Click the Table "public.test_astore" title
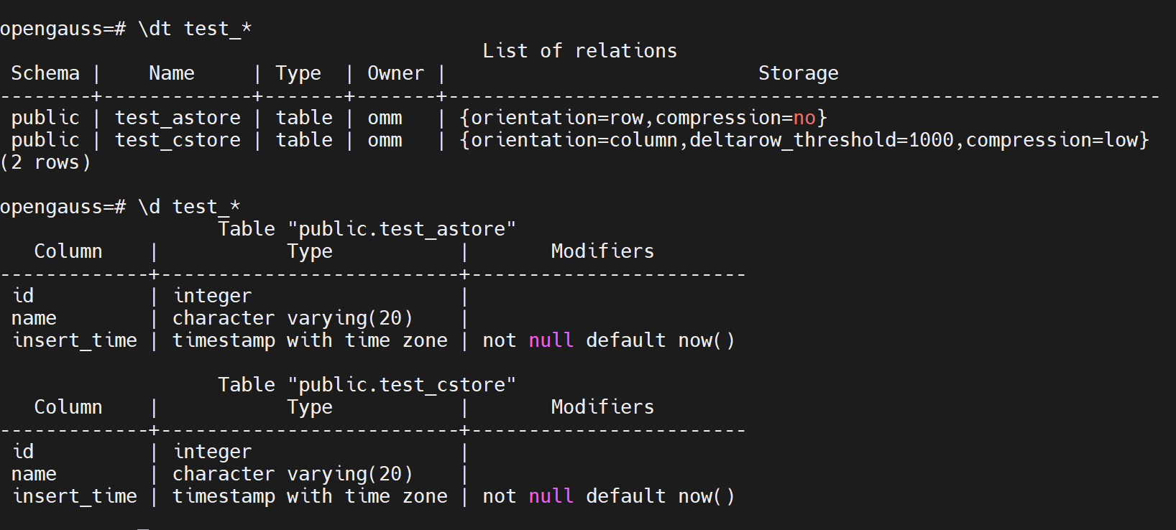The width and height of the screenshot is (1176, 530). pos(367,229)
